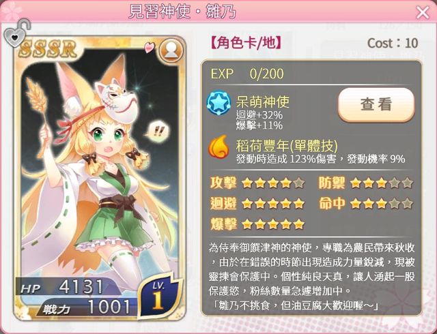Click the 稻荷豐年(單體技) skill title
Image resolution: width=437 pixels, height=334 pixels.
click(287, 145)
